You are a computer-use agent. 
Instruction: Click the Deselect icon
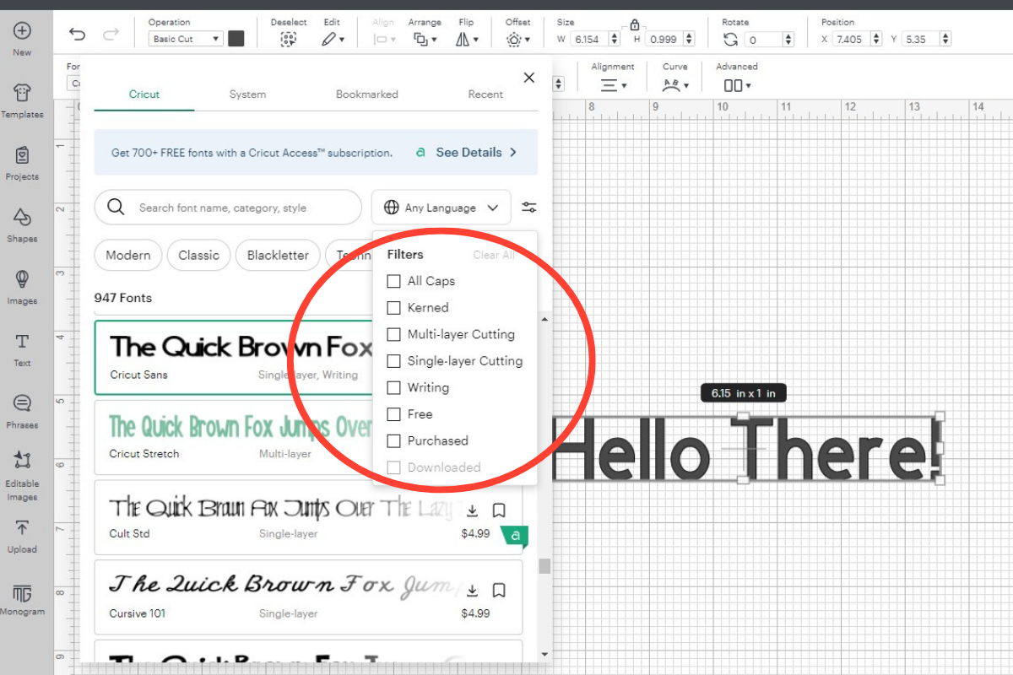[289, 39]
